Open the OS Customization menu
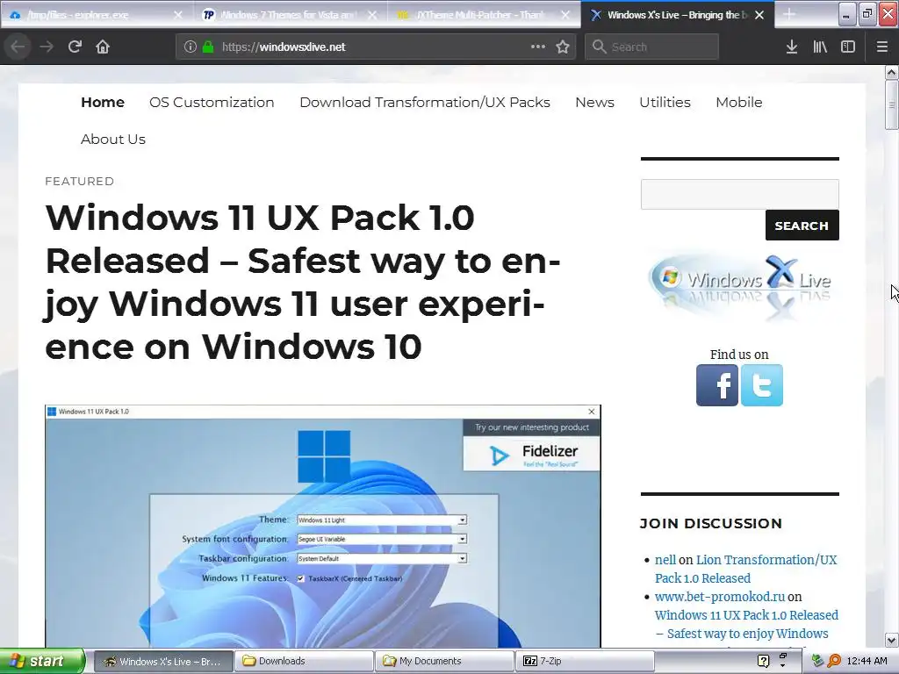Screen dimensions: 899x674 (x=212, y=102)
